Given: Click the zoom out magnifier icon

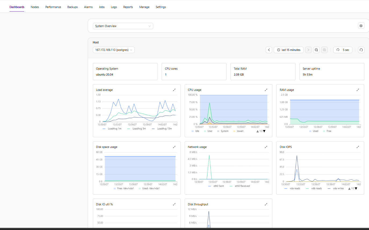Looking at the screenshot, I should point(316,50).
